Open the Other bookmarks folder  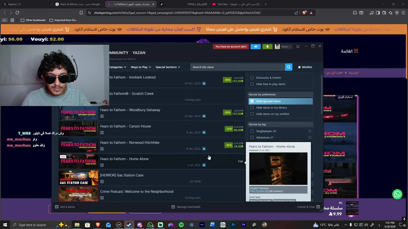[x=33, y=20]
